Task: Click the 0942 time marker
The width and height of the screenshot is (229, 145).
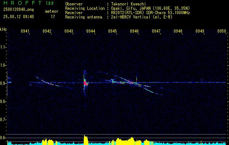Action: [x=47, y=31]
